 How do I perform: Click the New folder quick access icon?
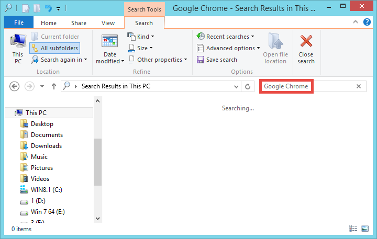(x=37, y=8)
